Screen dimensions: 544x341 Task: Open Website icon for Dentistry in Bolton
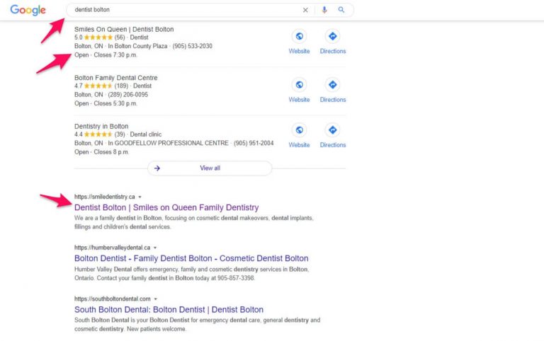(299, 130)
